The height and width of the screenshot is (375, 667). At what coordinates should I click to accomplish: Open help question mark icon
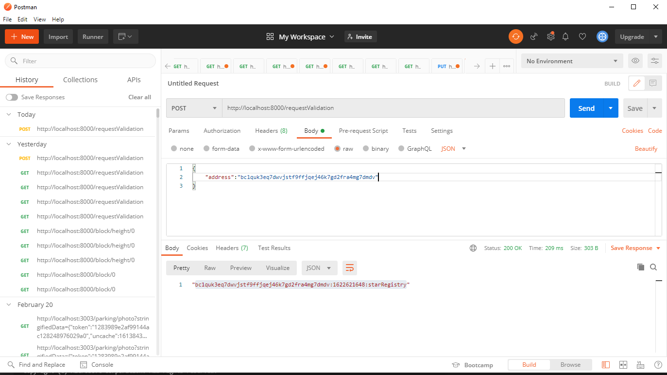pos(658,365)
